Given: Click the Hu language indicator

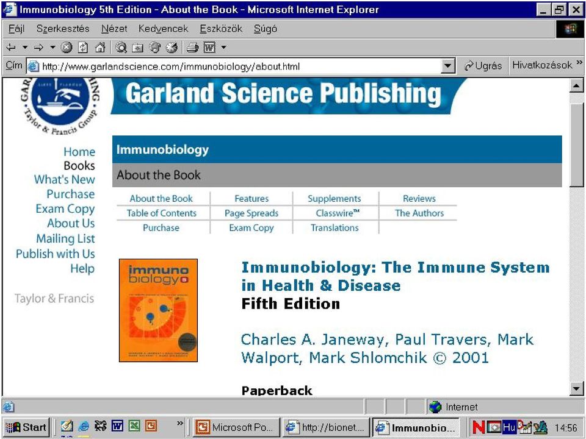Looking at the screenshot, I should tap(509, 427).
